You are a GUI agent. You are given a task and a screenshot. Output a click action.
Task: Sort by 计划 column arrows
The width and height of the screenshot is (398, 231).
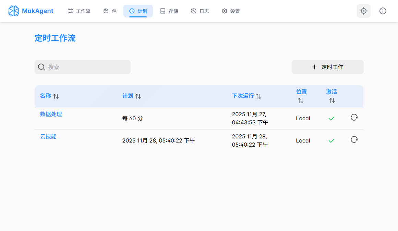coord(138,96)
